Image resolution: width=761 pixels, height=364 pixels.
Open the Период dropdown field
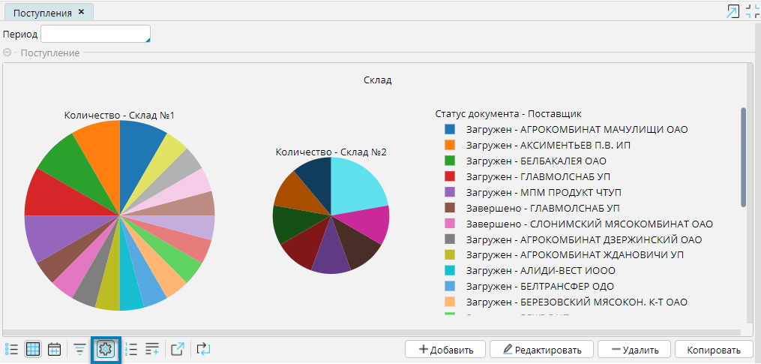[95, 35]
